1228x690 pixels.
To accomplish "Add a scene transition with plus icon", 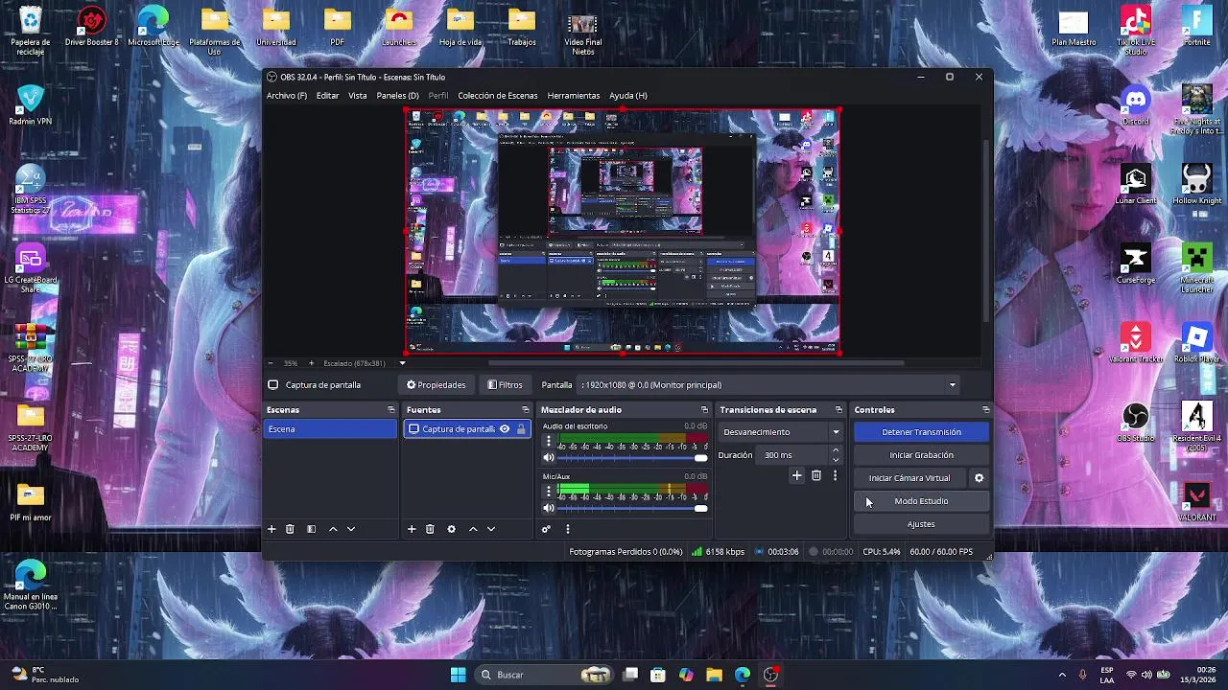I will click(x=796, y=475).
